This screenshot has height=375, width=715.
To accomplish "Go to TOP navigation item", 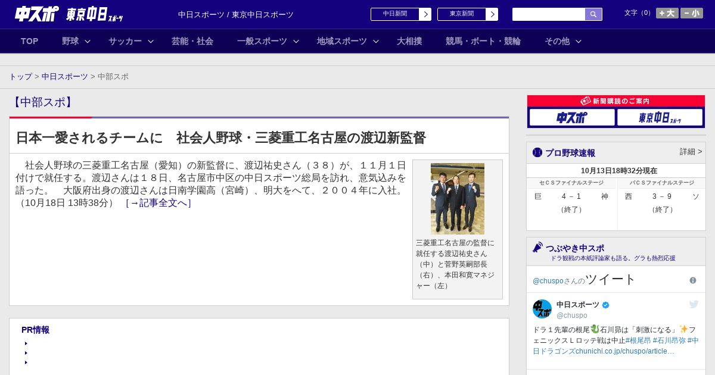I will point(30,41).
